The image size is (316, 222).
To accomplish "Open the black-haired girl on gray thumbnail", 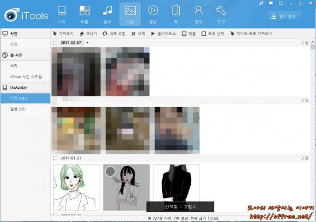I will tap(126, 188).
